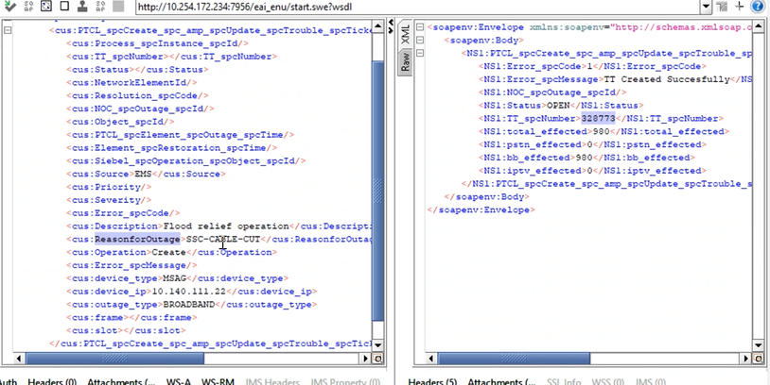Image resolution: width=770 pixels, height=385 pixels.
Task: Switch to the Raw vertical tab
Action: tap(405, 63)
